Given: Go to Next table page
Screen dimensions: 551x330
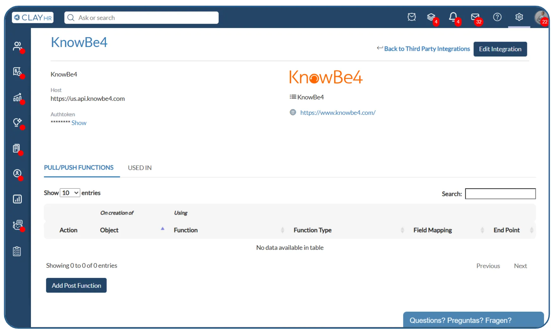Looking at the screenshot, I should click(x=520, y=266).
